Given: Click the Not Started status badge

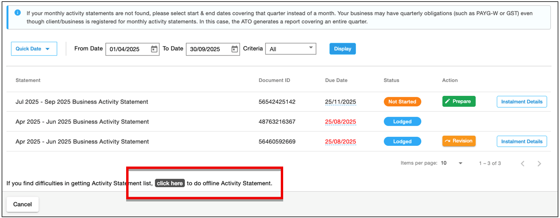Looking at the screenshot, I should click(402, 102).
